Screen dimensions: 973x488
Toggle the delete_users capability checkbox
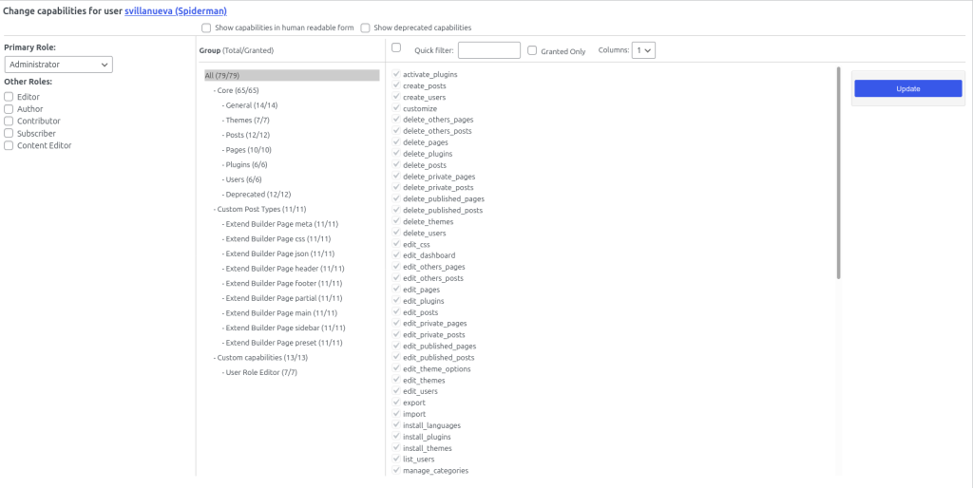tap(395, 233)
